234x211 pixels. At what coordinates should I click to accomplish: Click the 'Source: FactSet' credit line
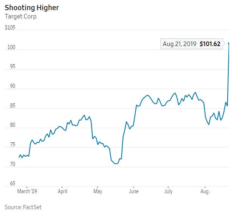tap(23, 207)
